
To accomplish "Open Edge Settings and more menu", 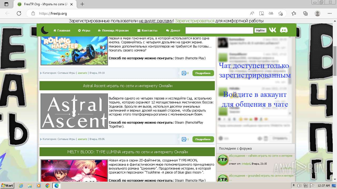I will pos(330,13).
